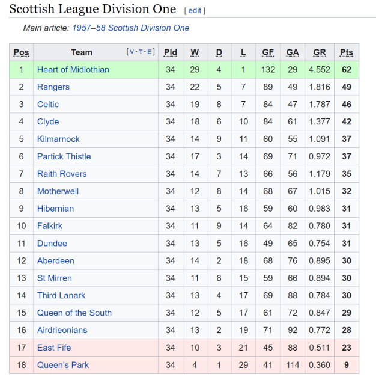
Task: Click the Pts column header
Action: (347, 52)
